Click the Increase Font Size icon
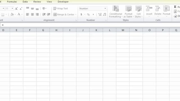The width and height of the screenshot is (180, 101). point(16,9)
